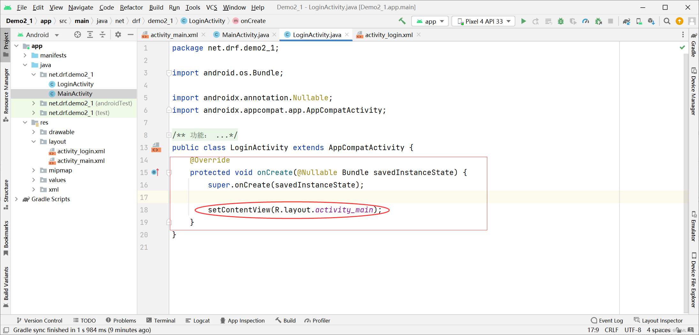699x335 pixels.
Task: Hide the project panel with minus icon
Action: click(x=131, y=34)
